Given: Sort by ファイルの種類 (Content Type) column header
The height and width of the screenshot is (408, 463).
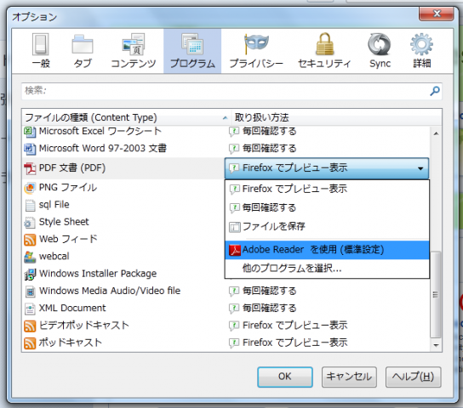Looking at the screenshot, I should tap(126, 117).
